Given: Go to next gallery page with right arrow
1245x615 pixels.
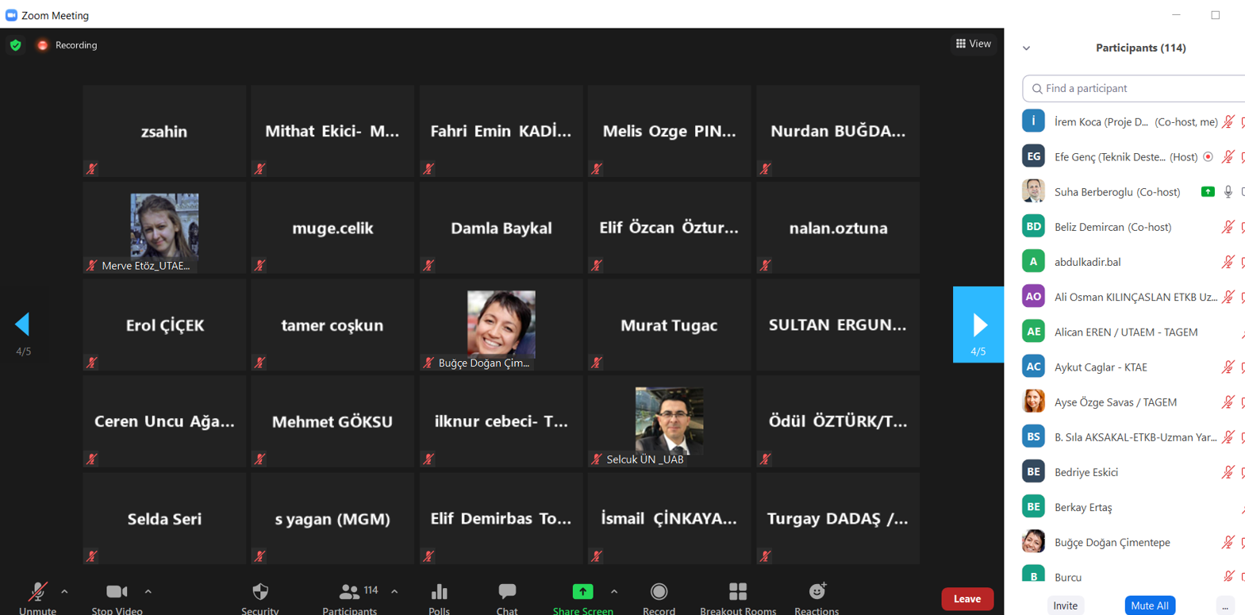Looking at the screenshot, I should 978,325.
